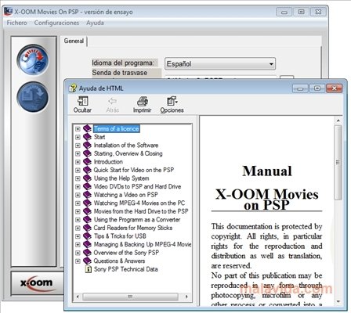Minimize the X-OOM Movies On PSP window

(284, 12)
